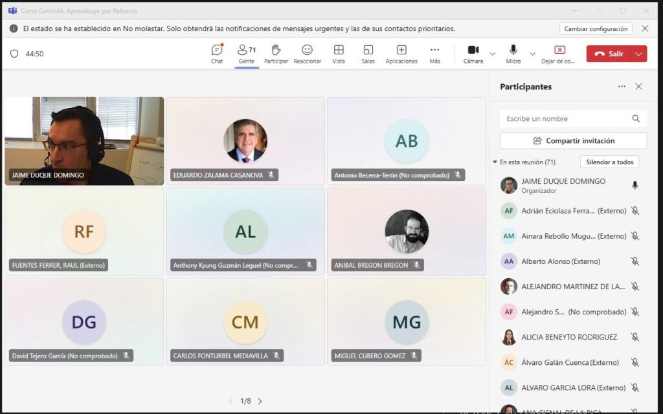Viewport: 663px width, 414px height.
Task: Open the Salir dropdown arrow
Action: pyautogui.click(x=638, y=54)
